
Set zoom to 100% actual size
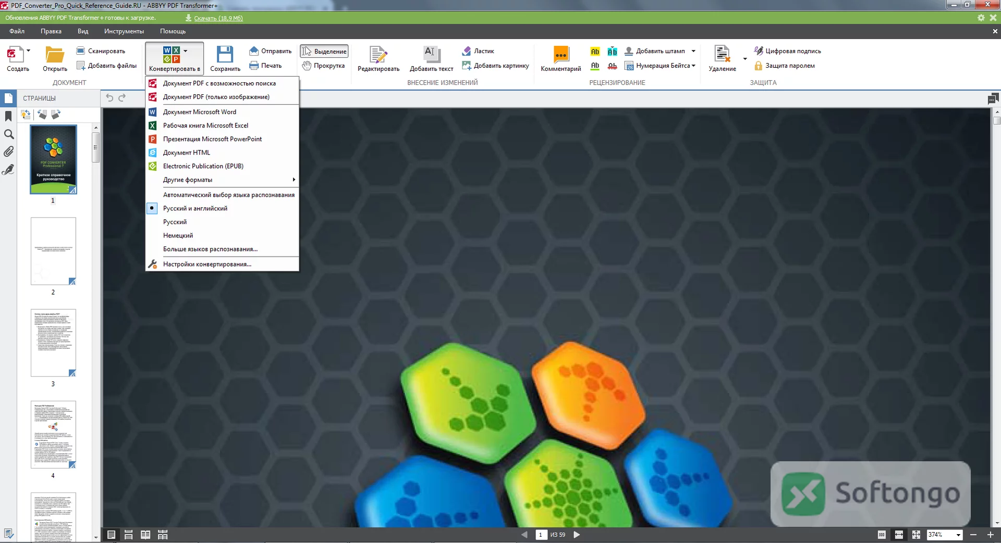coord(882,535)
